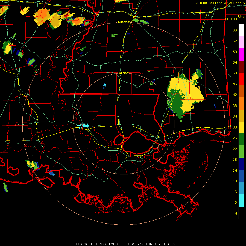246x246 pixels.
Task: Click the legend value 46
Action: pos(235,84)
